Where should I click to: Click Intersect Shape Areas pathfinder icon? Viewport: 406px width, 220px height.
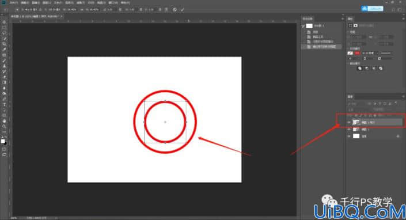coord(374,69)
